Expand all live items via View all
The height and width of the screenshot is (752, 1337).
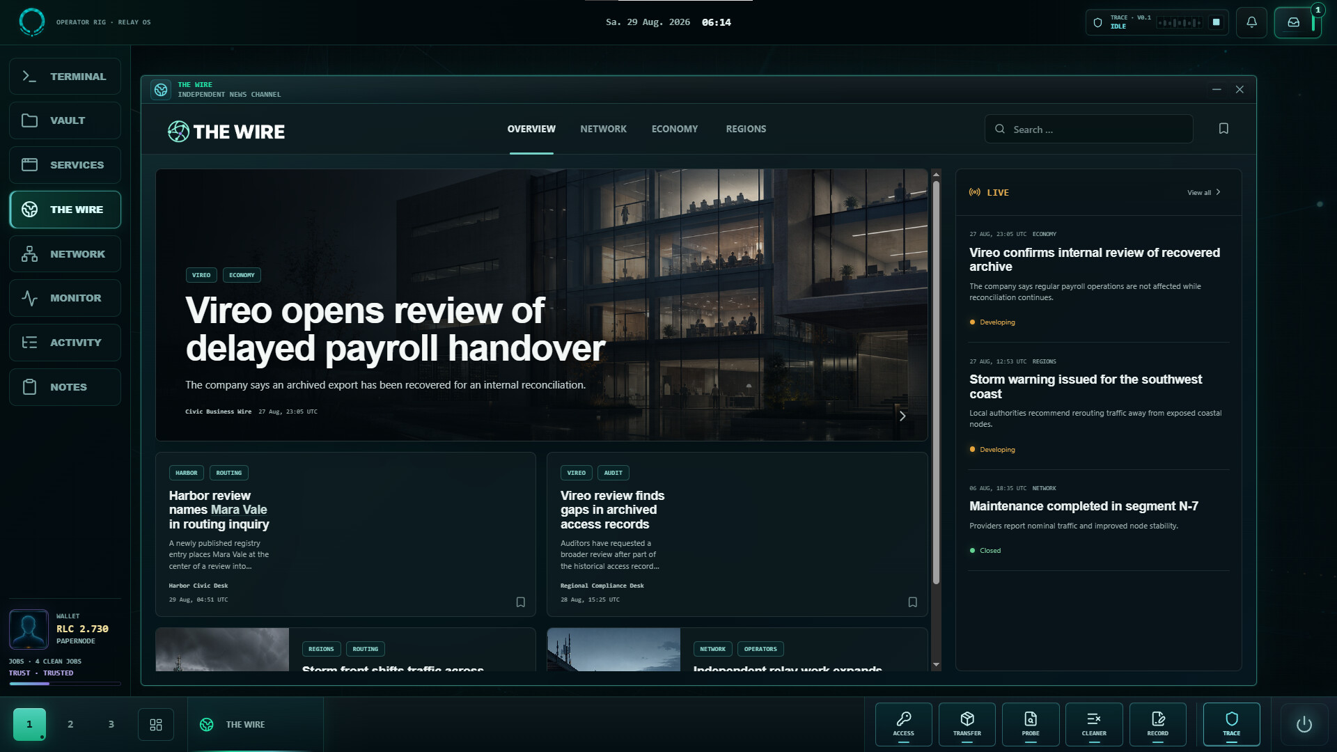(x=1204, y=192)
